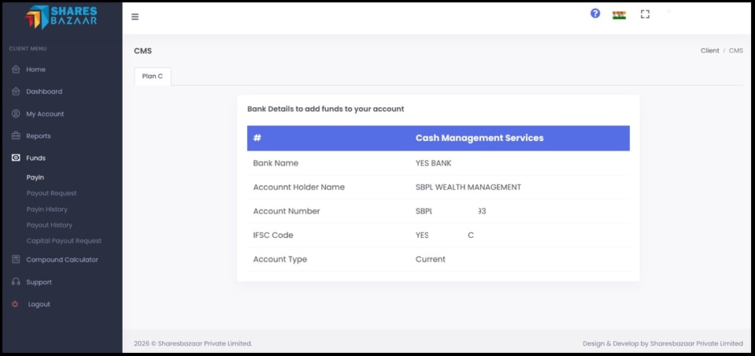Click the Support headset icon
The width and height of the screenshot is (755, 356).
(16, 282)
